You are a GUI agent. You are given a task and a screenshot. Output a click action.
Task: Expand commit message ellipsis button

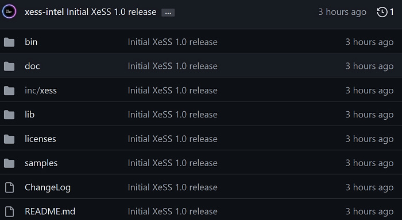(x=168, y=13)
